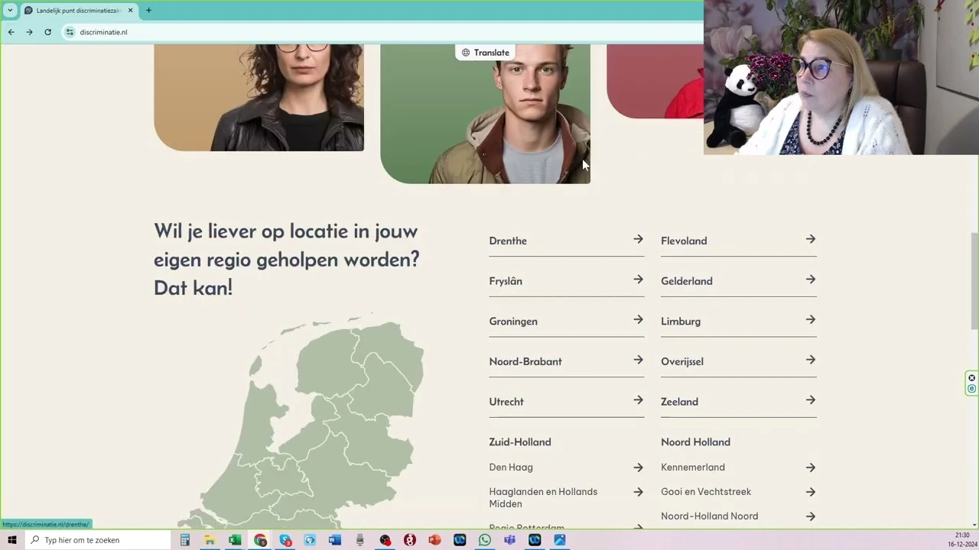Launch PowerPoint from the taskbar

pyautogui.click(x=434, y=540)
